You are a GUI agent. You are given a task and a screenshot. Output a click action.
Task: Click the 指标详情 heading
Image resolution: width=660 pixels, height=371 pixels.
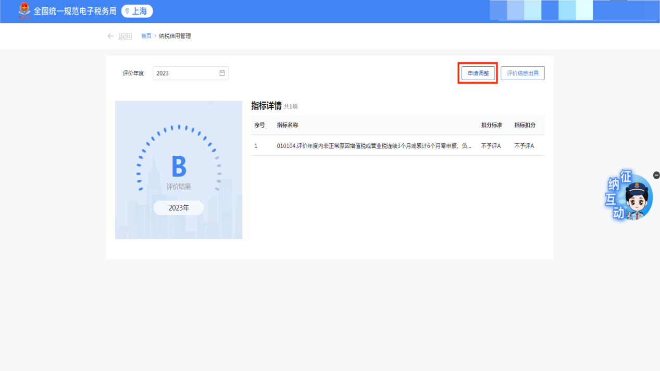click(266, 106)
